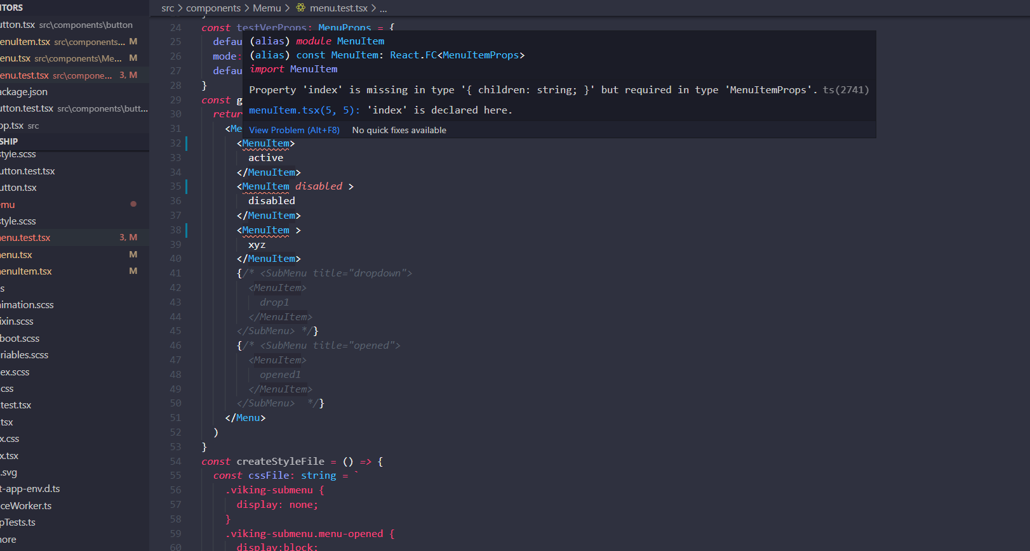1030x551 pixels.
Task: Click the 'No quick fixes available' text
Action: (x=399, y=130)
